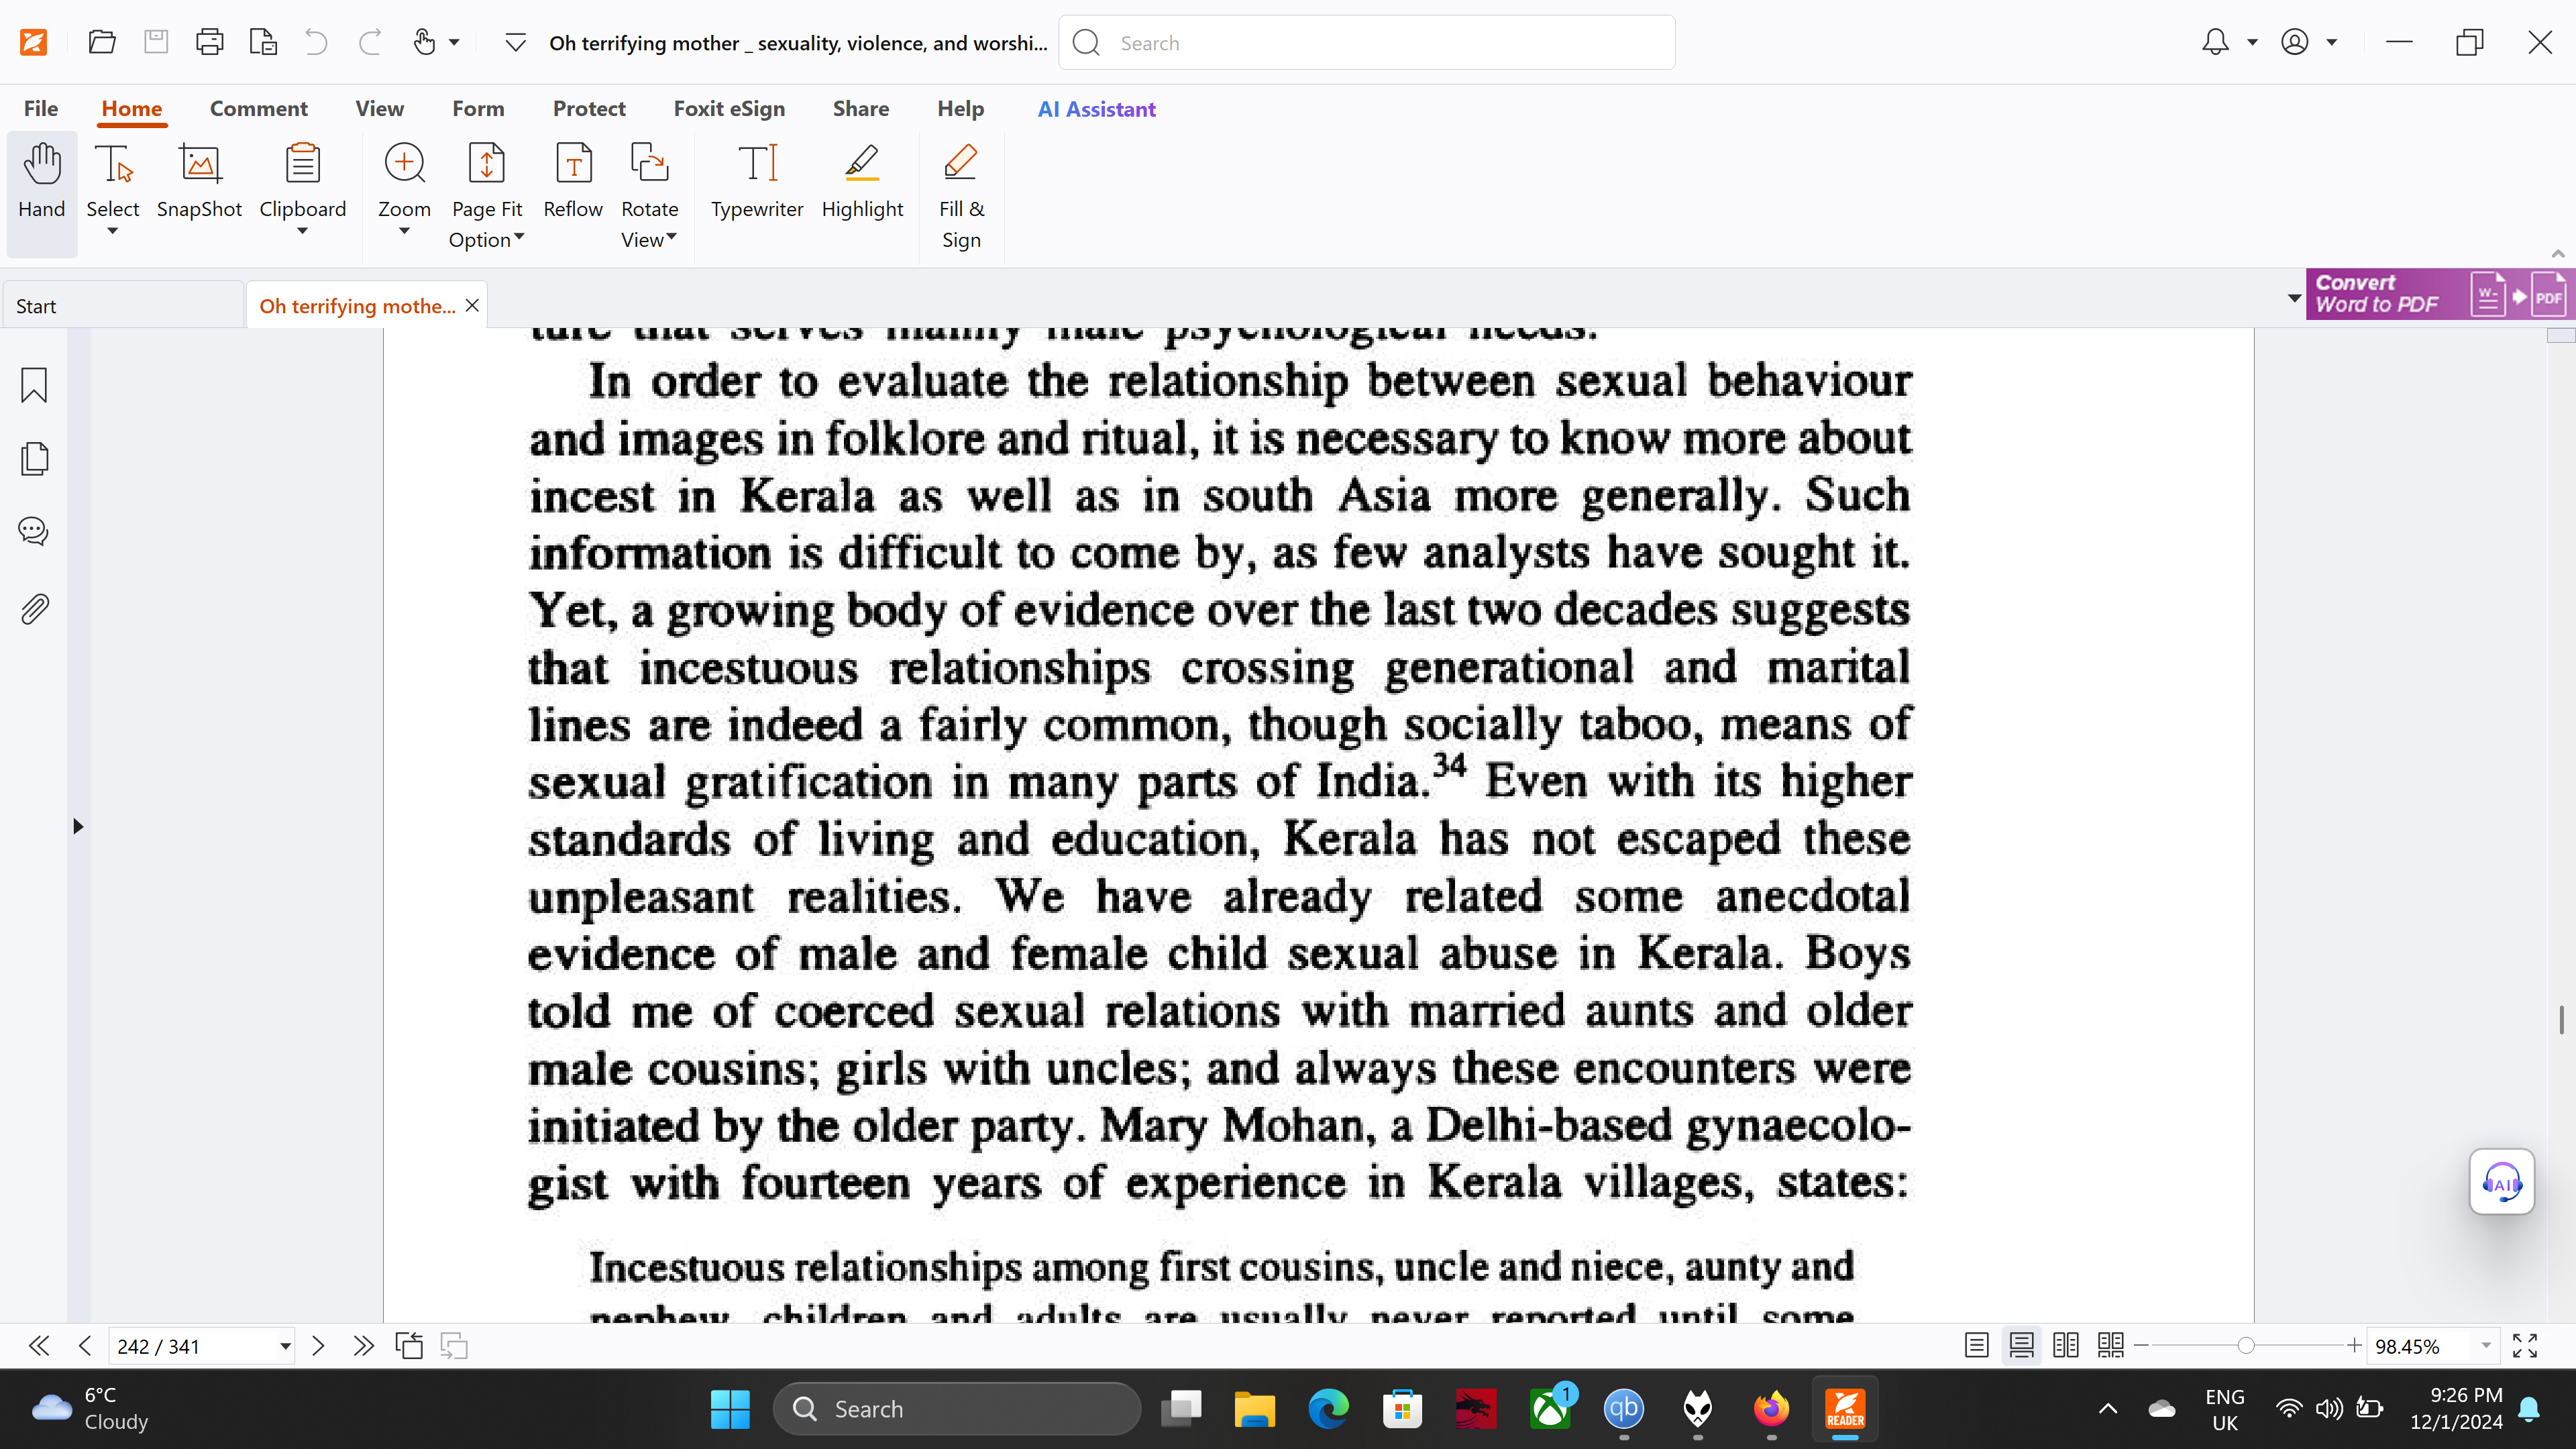The height and width of the screenshot is (1449, 2576).
Task: Open notifications bell
Action: tap(2215, 42)
